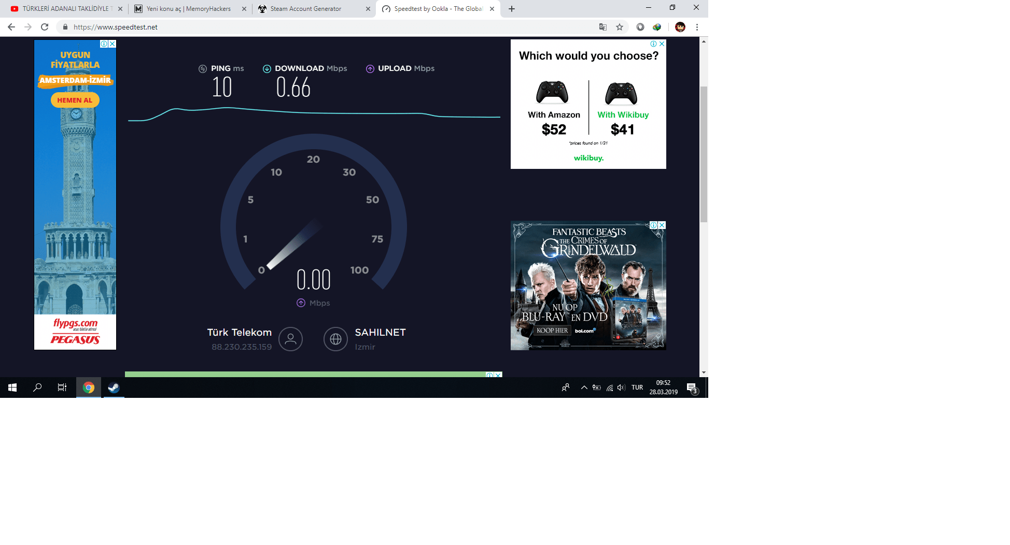Screen dimensions: 1010x545
Task: Show hidden system tray icons
Action: tap(584, 388)
